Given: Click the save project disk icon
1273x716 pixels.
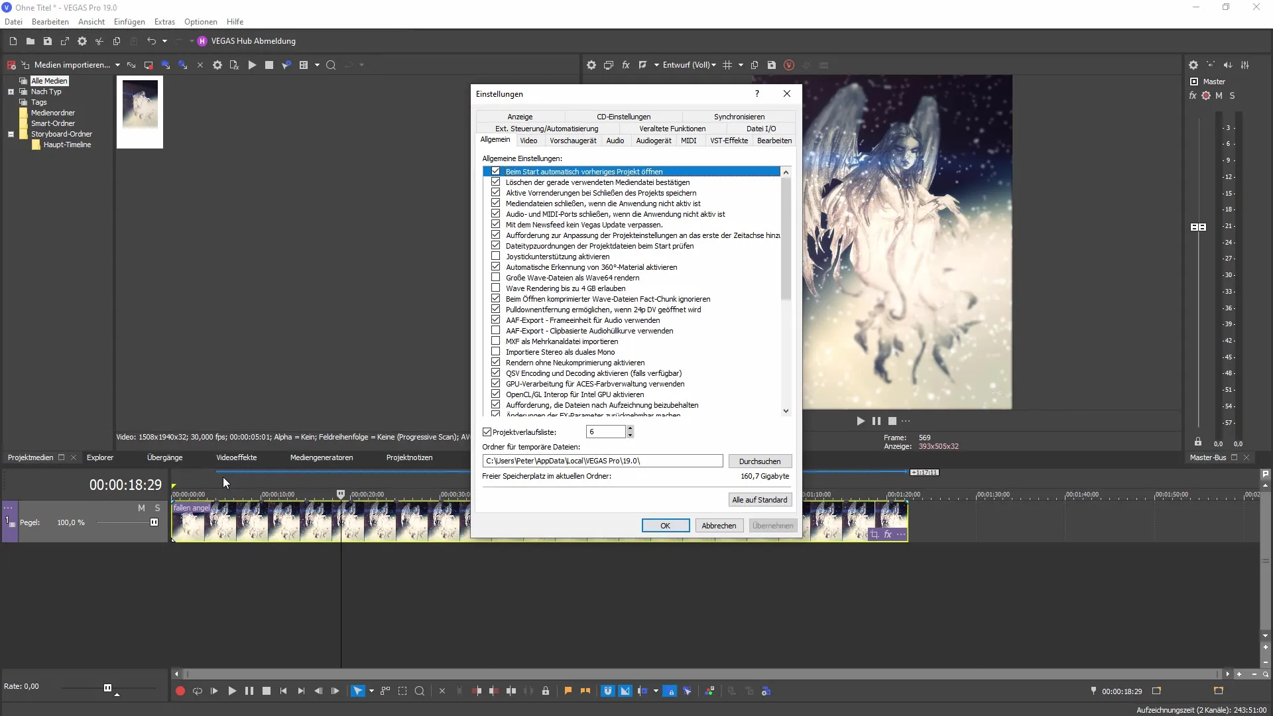Looking at the screenshot, I should 48,41.
